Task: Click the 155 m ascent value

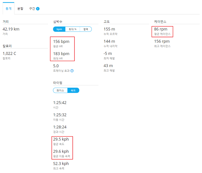Action: pyautogui.click(x=109, y=29)
